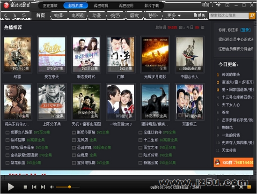Viewport: 257px width, 194px height.
Task: Go back with the left arrow
Action: 6,15
